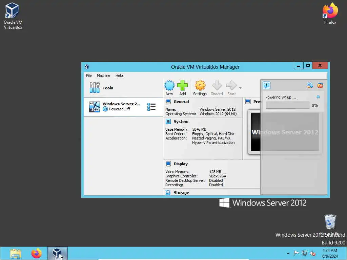This screenshot has width=347, height=260.
Task: Click the Display section screen icon
Action: tap(168, 164)
